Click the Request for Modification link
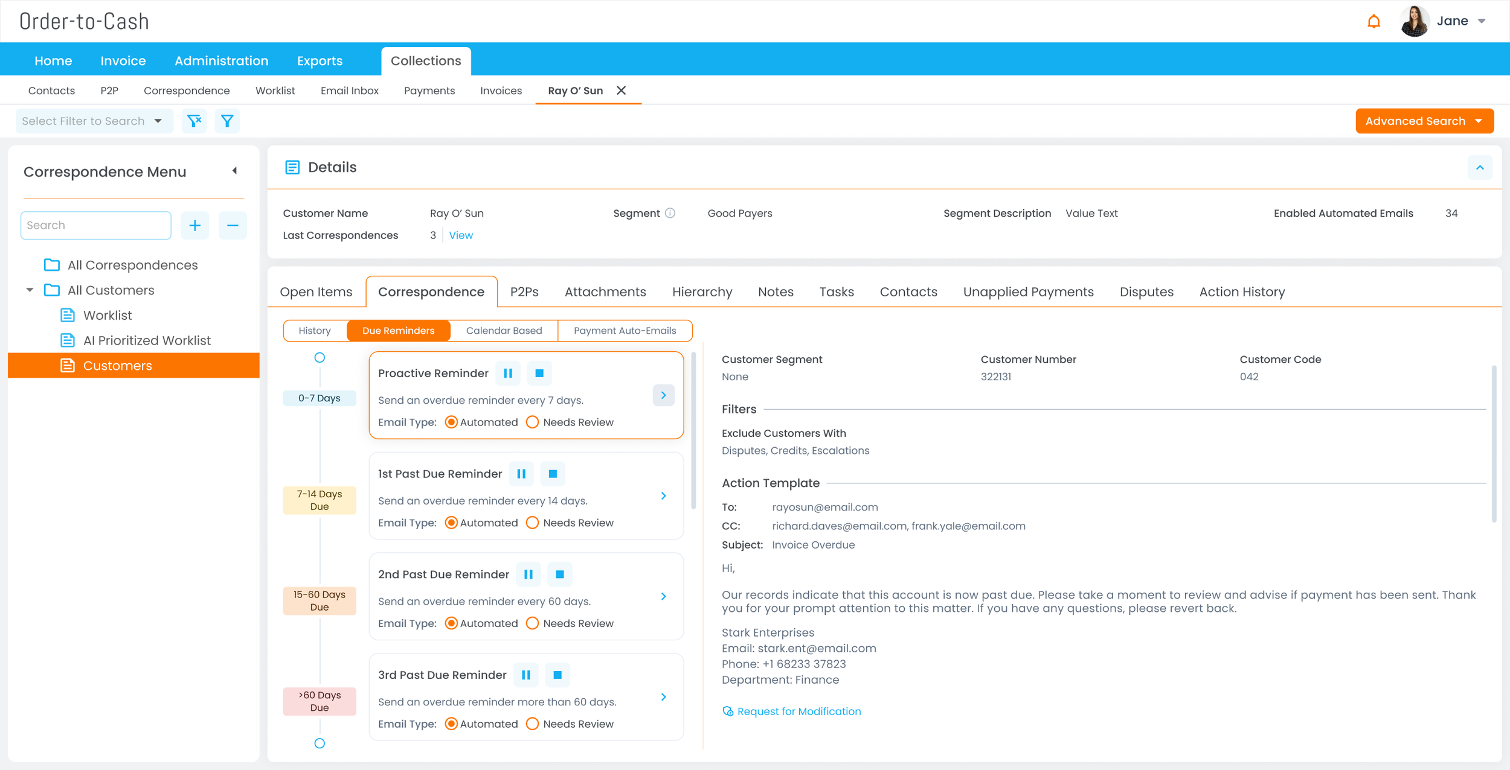The image size is (1510, 770). point(798,711)
